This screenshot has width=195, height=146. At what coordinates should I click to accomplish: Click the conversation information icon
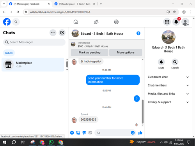tap(138, 33)
